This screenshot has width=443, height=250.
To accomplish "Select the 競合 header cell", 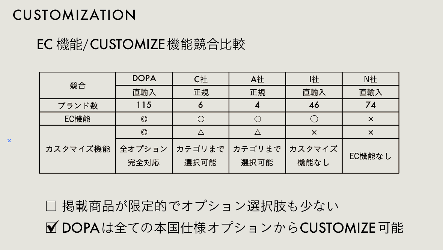I will click(x=78, y=86).
